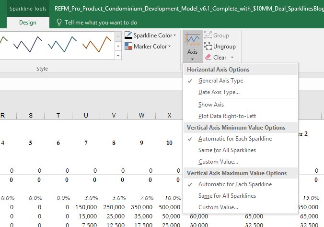Click period number 10 heading

tap(169, 143)
